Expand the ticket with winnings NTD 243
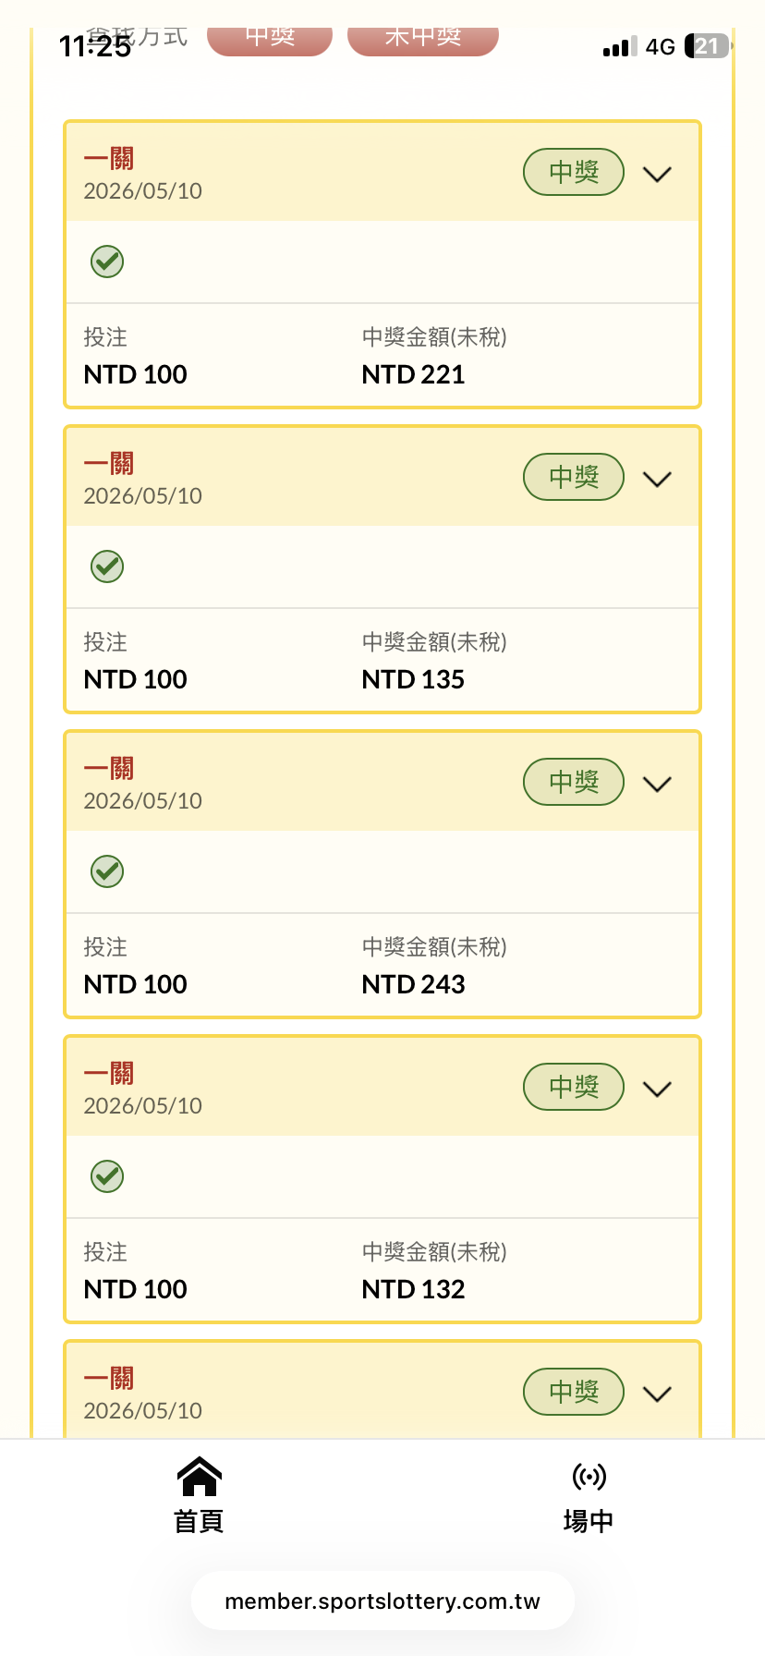 657,784
